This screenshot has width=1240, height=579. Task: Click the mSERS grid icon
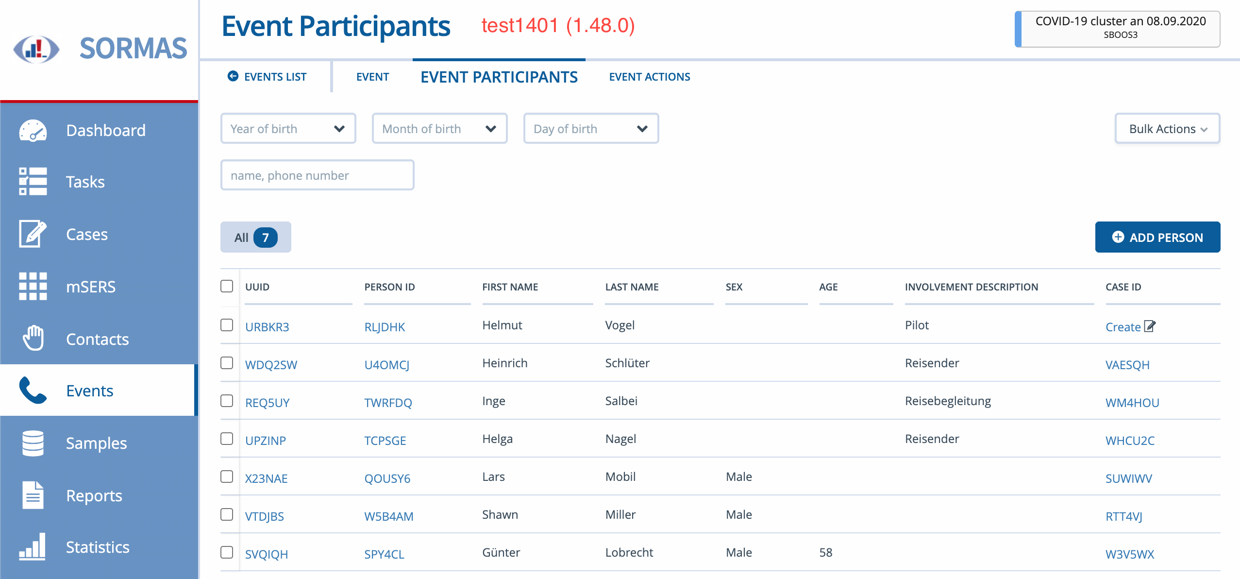pyautogui.click(x=33, y=286)
